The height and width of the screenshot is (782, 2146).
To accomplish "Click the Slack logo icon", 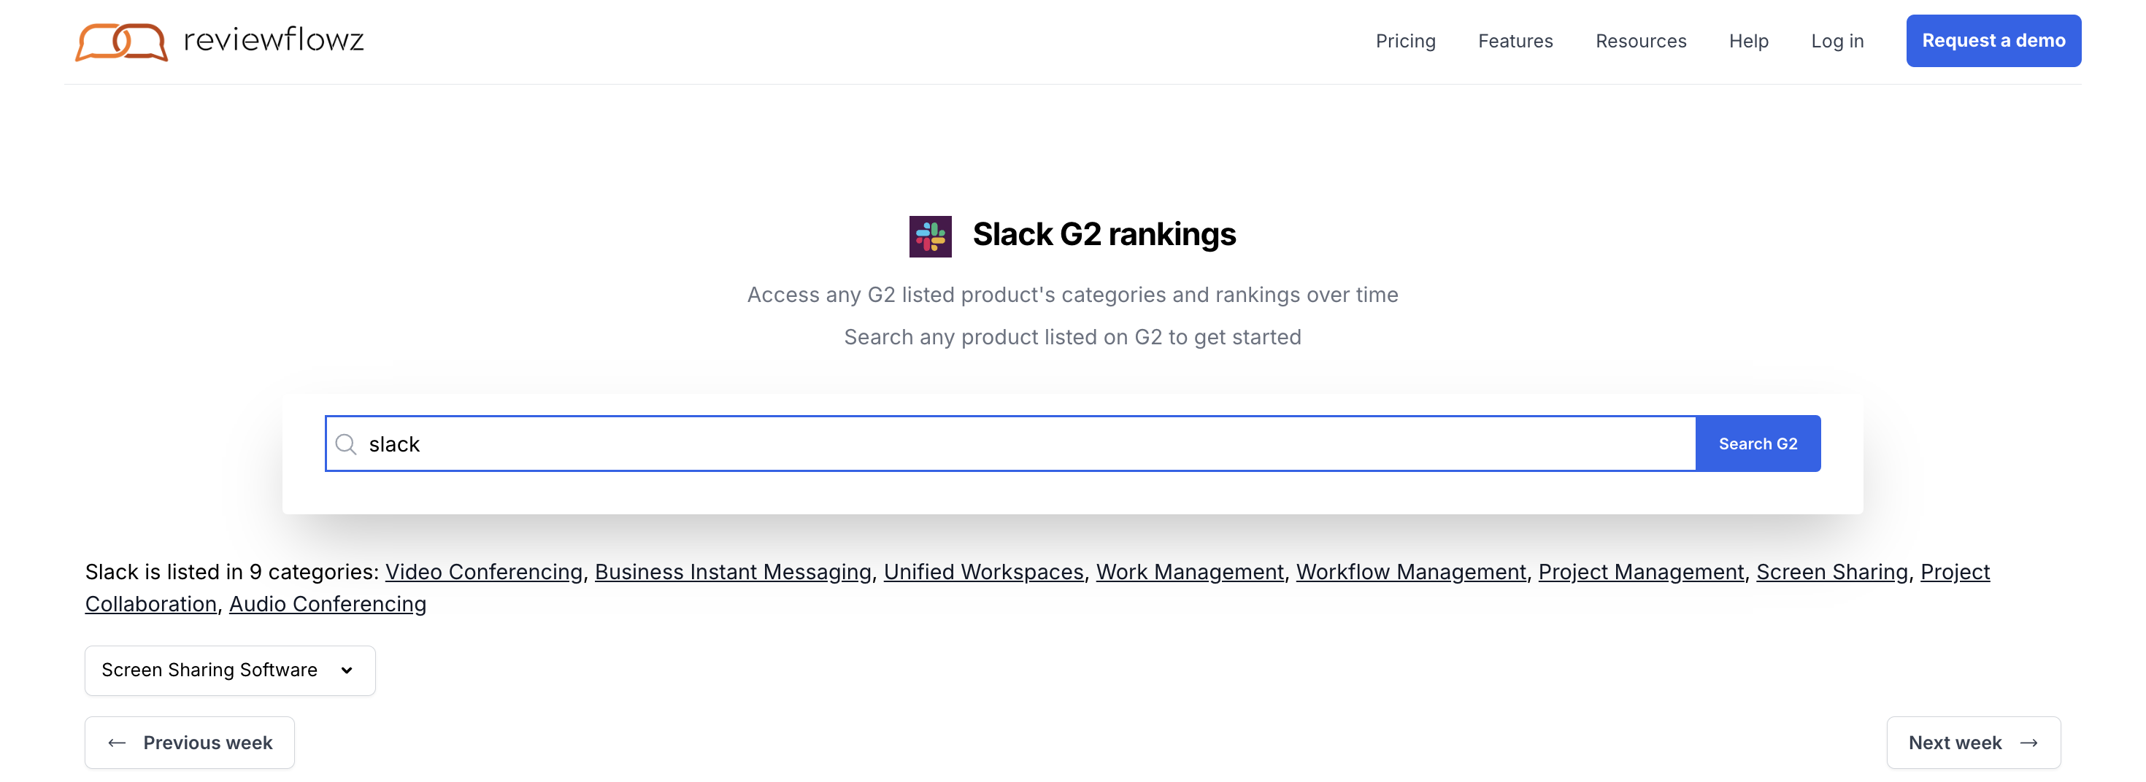I will [x=930, y=236].
